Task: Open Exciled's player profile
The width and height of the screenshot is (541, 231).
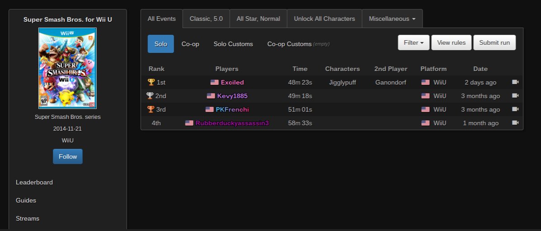Action: pos(232,82)
